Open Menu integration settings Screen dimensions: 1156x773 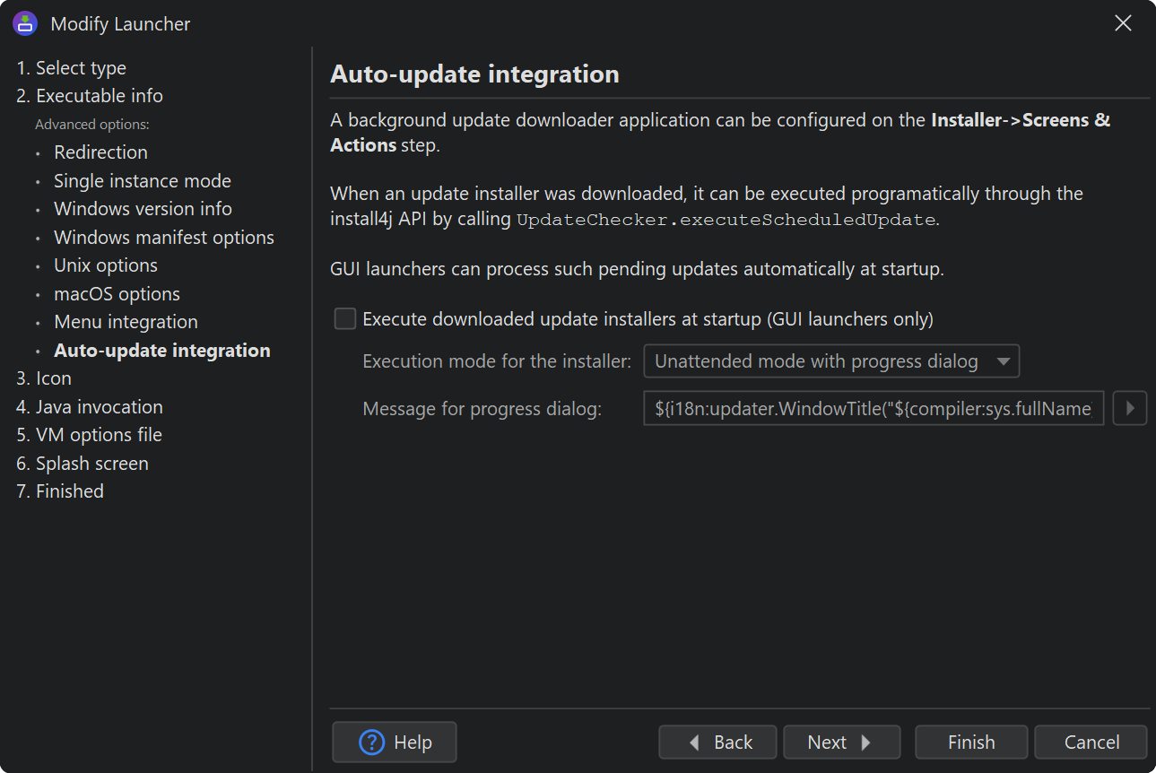(126, 322)
